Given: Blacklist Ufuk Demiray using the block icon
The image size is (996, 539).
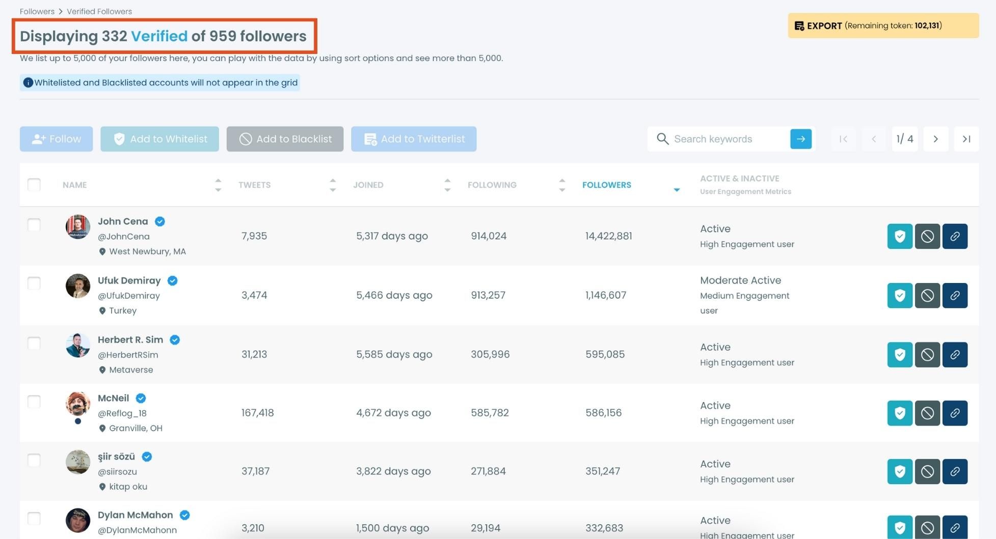Looking at the screenshot, I should [x=927, y=295].
